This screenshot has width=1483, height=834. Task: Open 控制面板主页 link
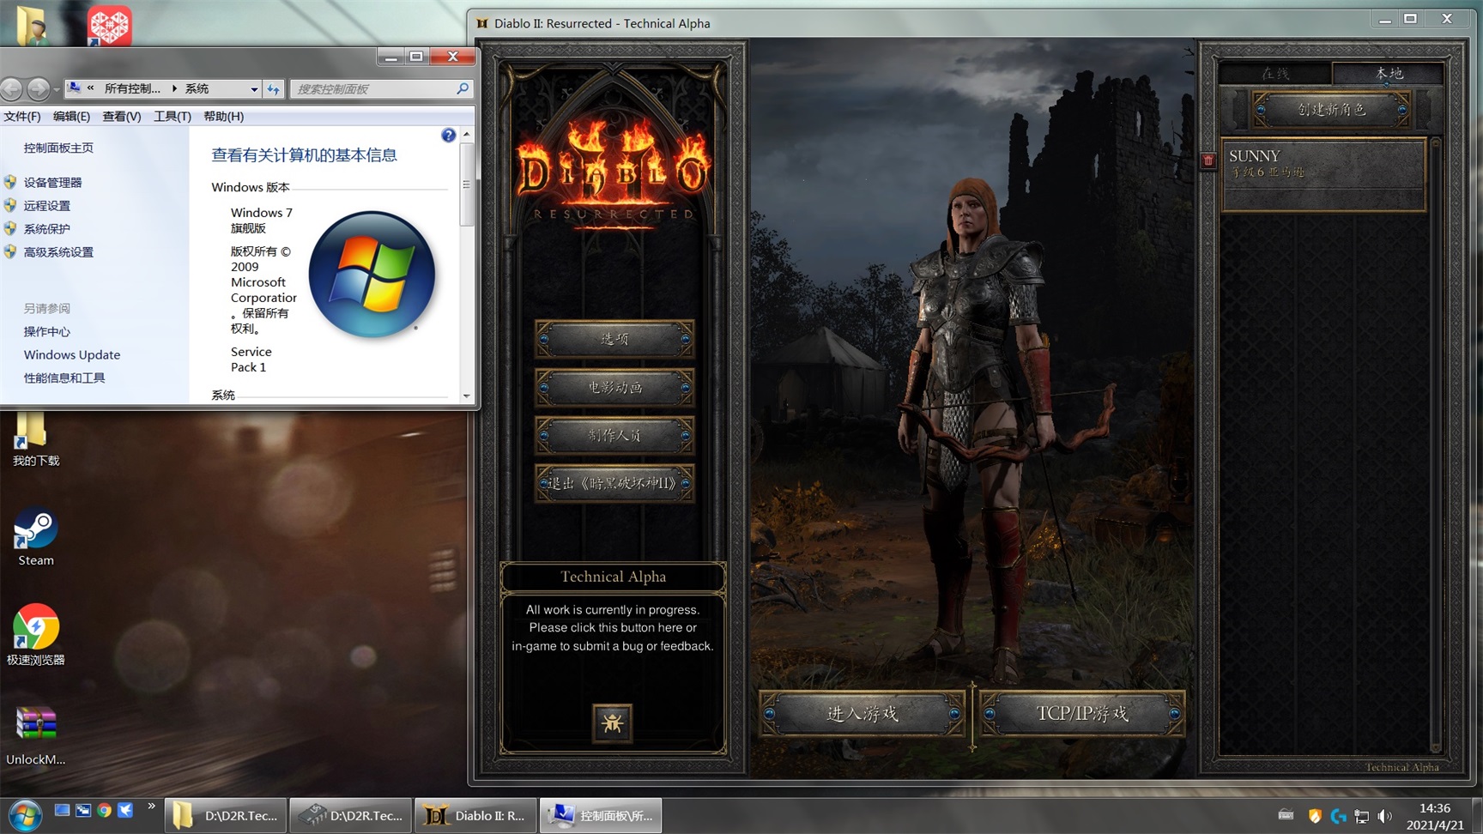click(x=58, y=148)
